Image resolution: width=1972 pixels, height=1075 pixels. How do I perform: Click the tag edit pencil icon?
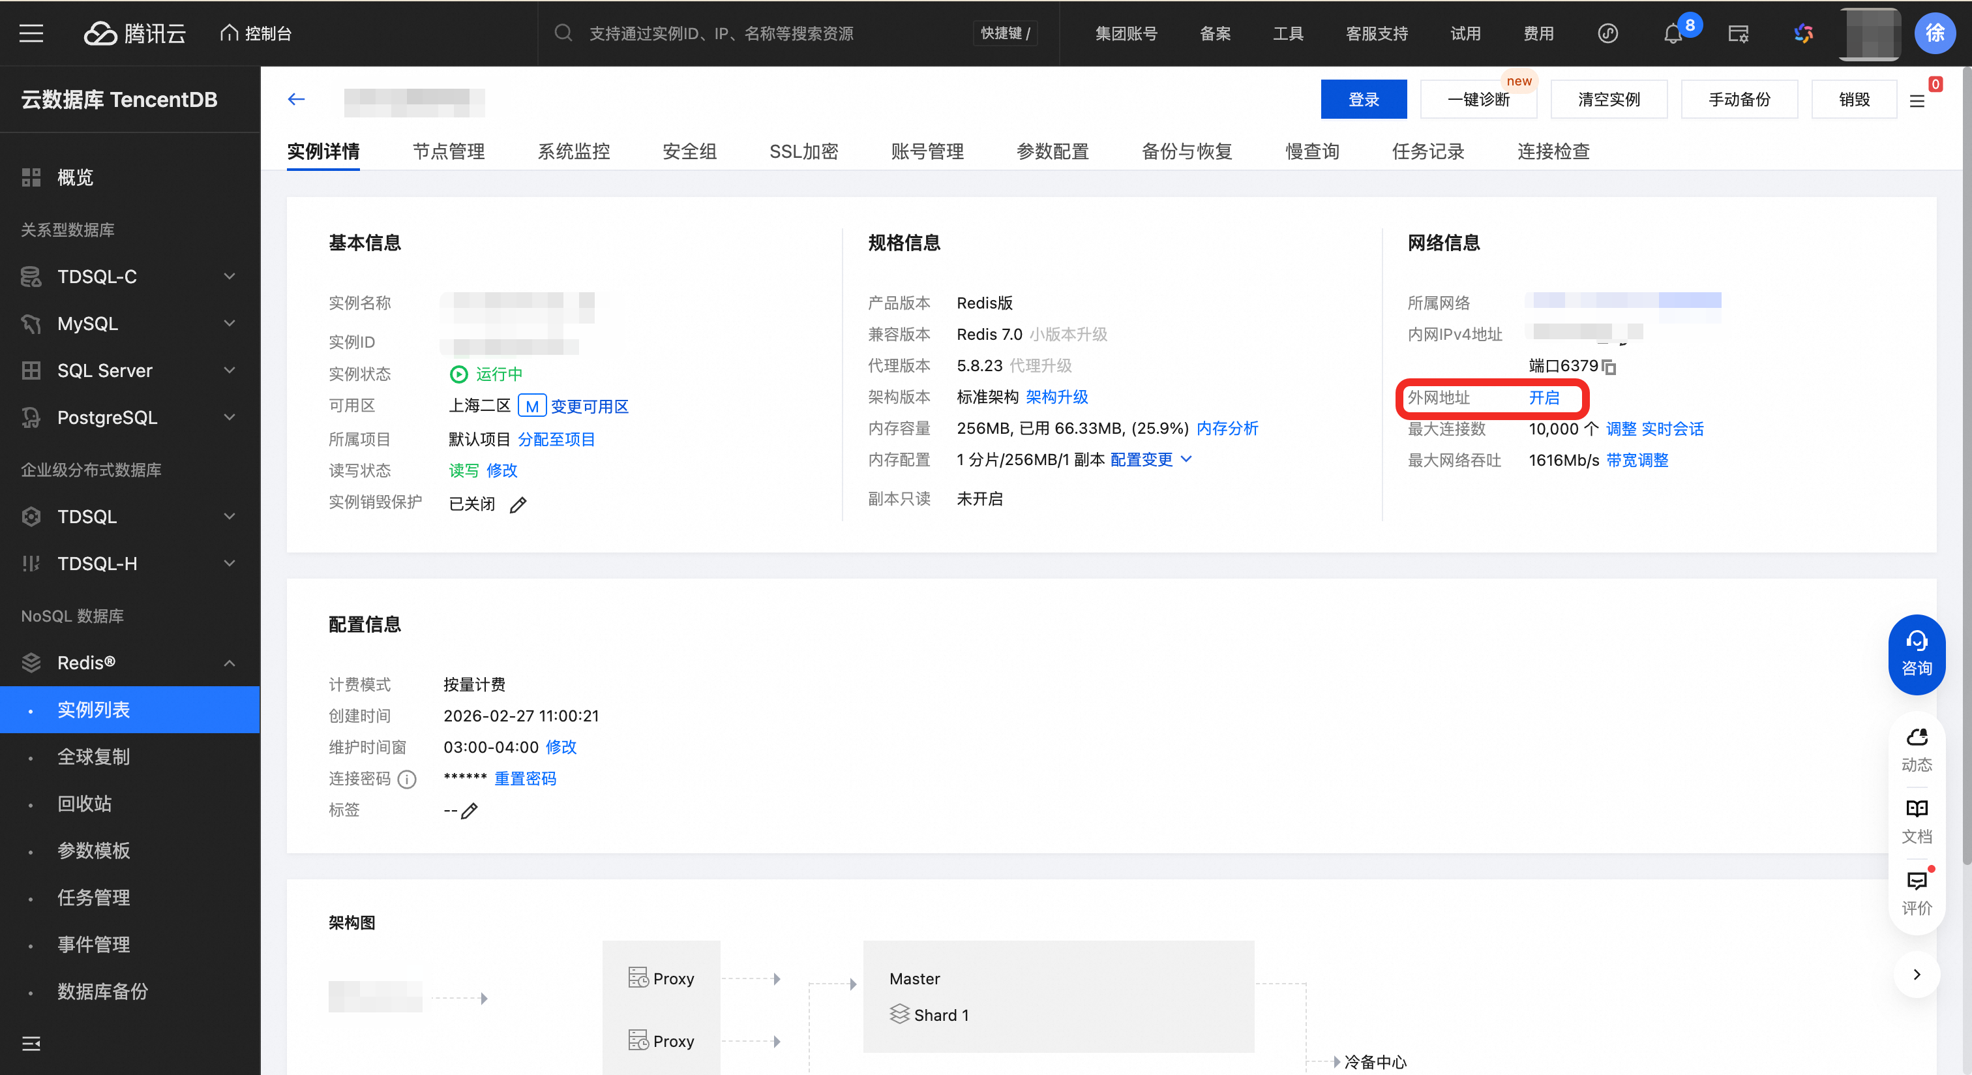click(470, 811)
